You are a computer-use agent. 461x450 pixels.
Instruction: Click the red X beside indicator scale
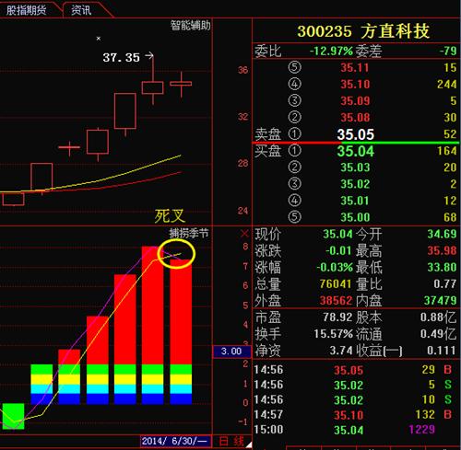click(244, 234)
